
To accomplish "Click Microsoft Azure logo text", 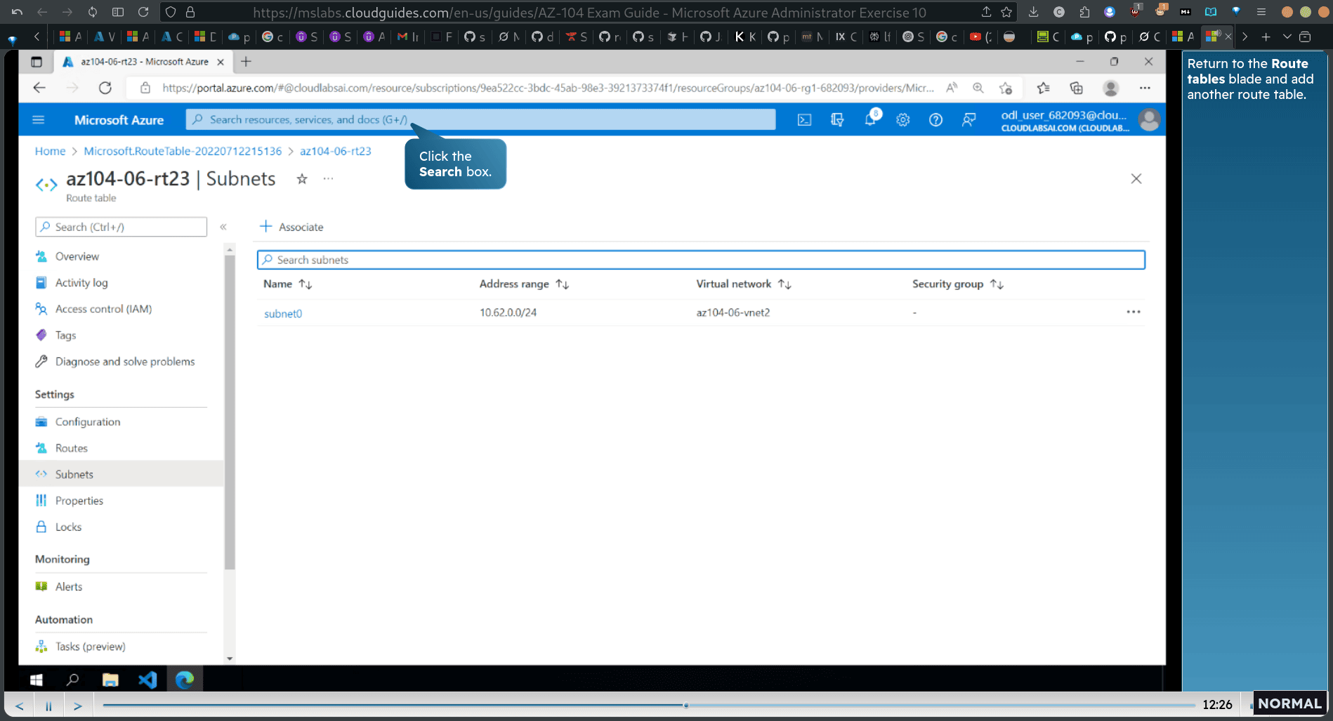I will [119, 120].
